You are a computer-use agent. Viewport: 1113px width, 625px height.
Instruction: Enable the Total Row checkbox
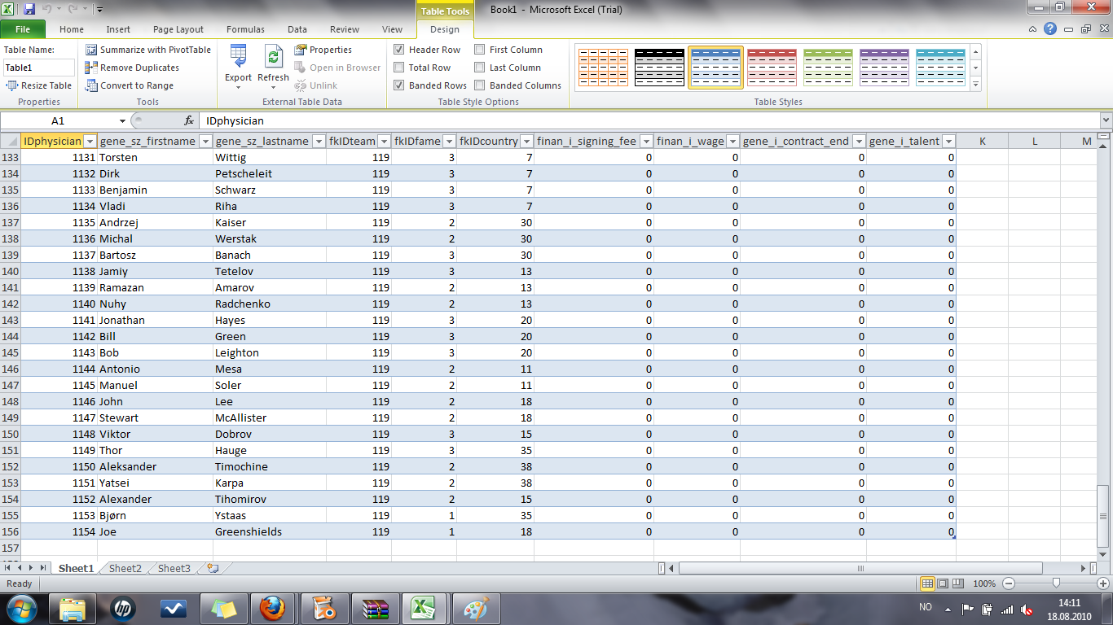tap(399, 68)
